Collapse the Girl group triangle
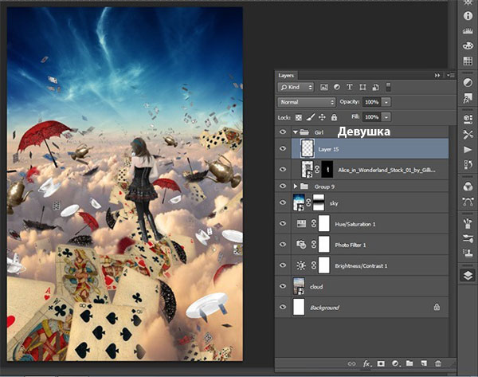Viewport: 478px width, 377px height. point(295,132)
